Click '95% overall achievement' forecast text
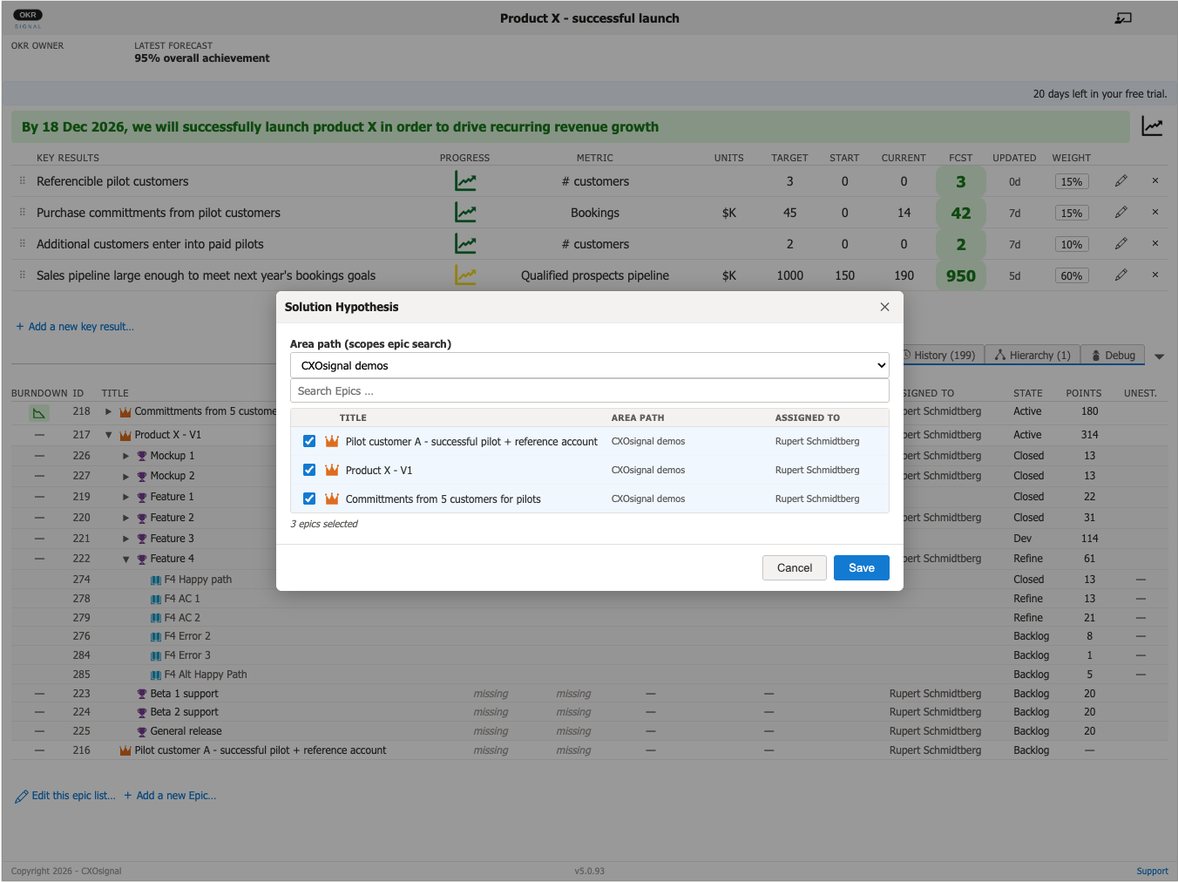This screenshot has width=1178, height=882. tap(202, 58)
